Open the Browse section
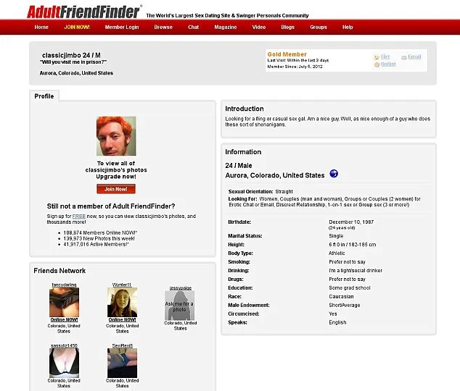 [x=163, y=28]
